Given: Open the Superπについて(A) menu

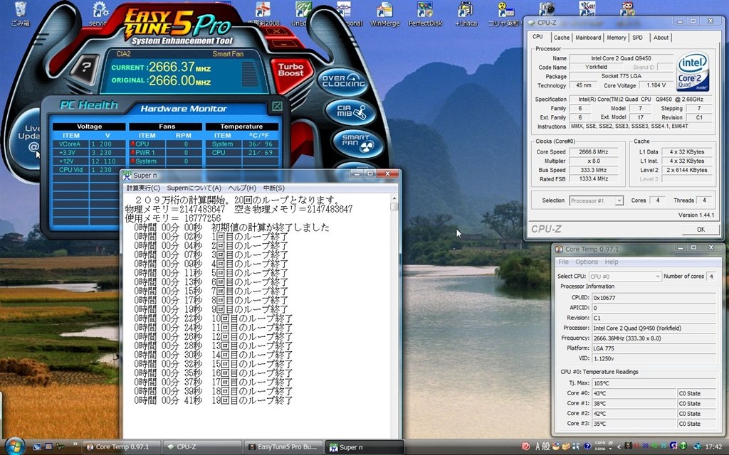Looking at the screenshot, I should (194, 188).
